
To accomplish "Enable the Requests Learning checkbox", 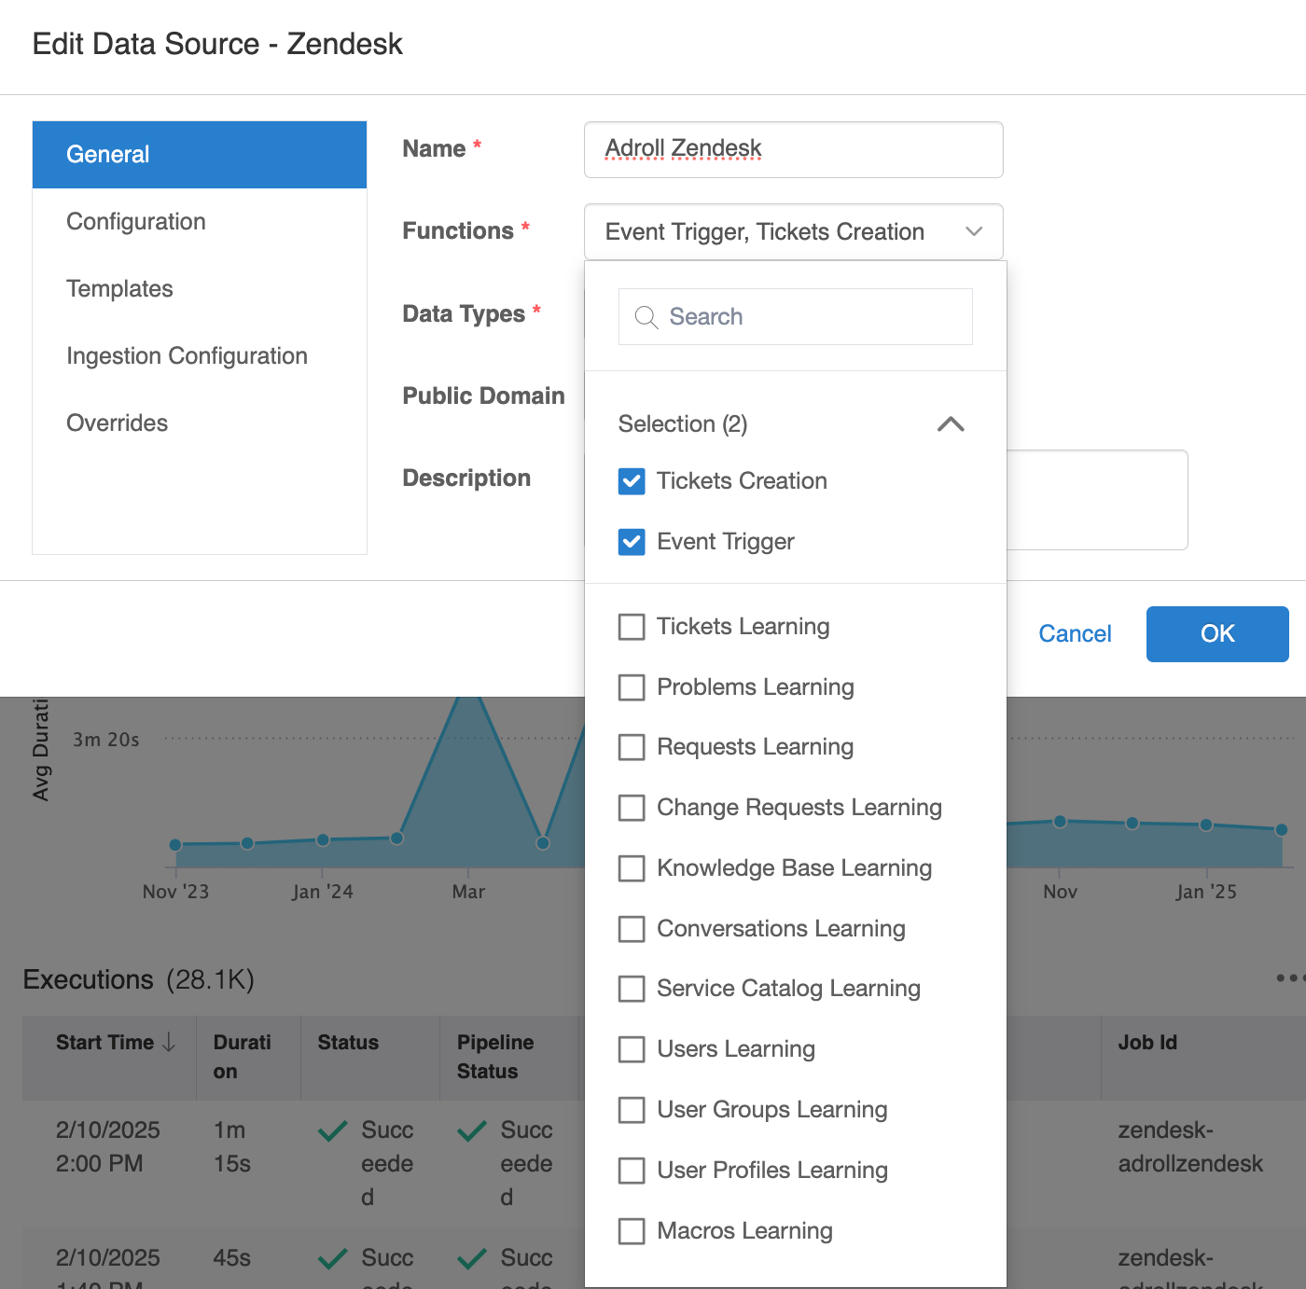I will tap(632, 747).
